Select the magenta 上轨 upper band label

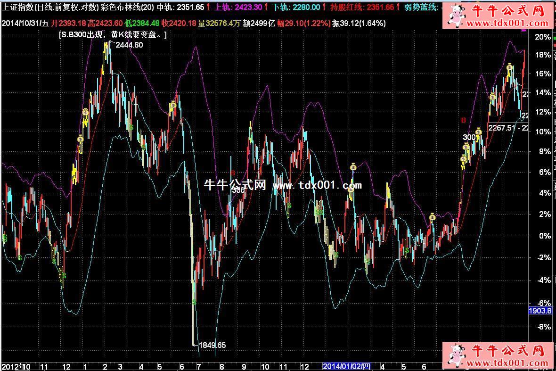226,7
